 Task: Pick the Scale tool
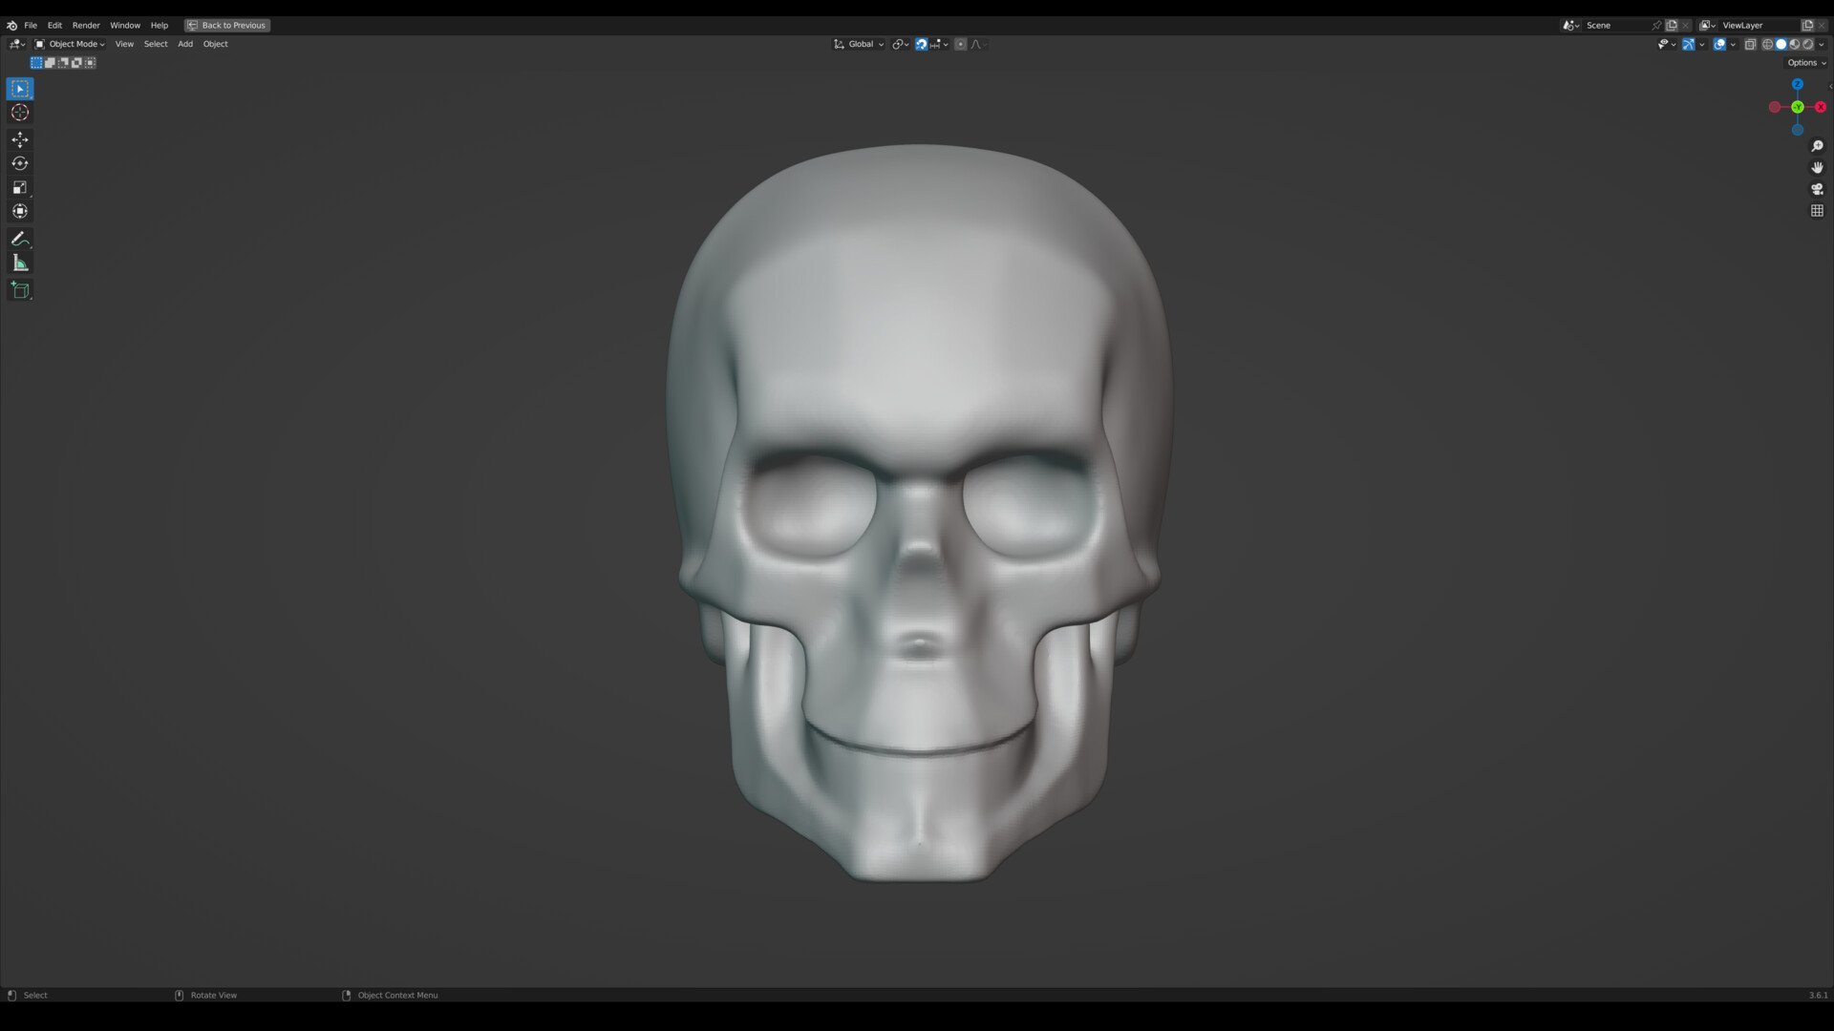[20, 187]
